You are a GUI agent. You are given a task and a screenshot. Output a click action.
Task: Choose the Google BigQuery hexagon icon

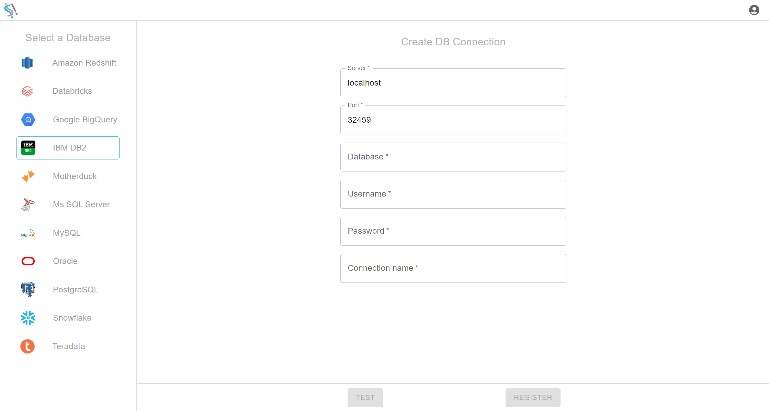28,120
